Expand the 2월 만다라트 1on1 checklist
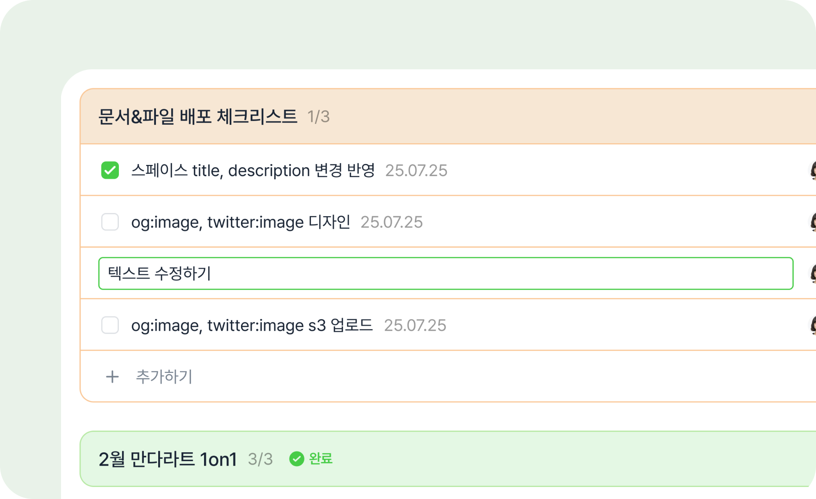The width and height of the screenshot is (816, 499). 448,459
